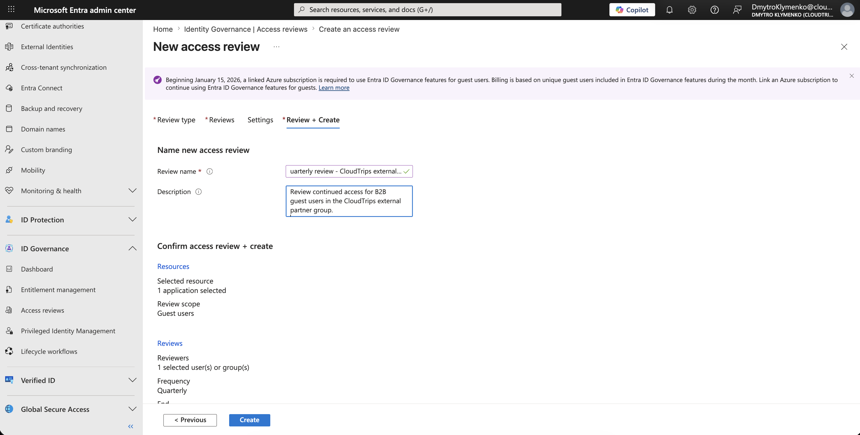Viewport: 860px width, 435px height.
Task: Click the Dashboard sidebar icon
Action: click(9, 269)
